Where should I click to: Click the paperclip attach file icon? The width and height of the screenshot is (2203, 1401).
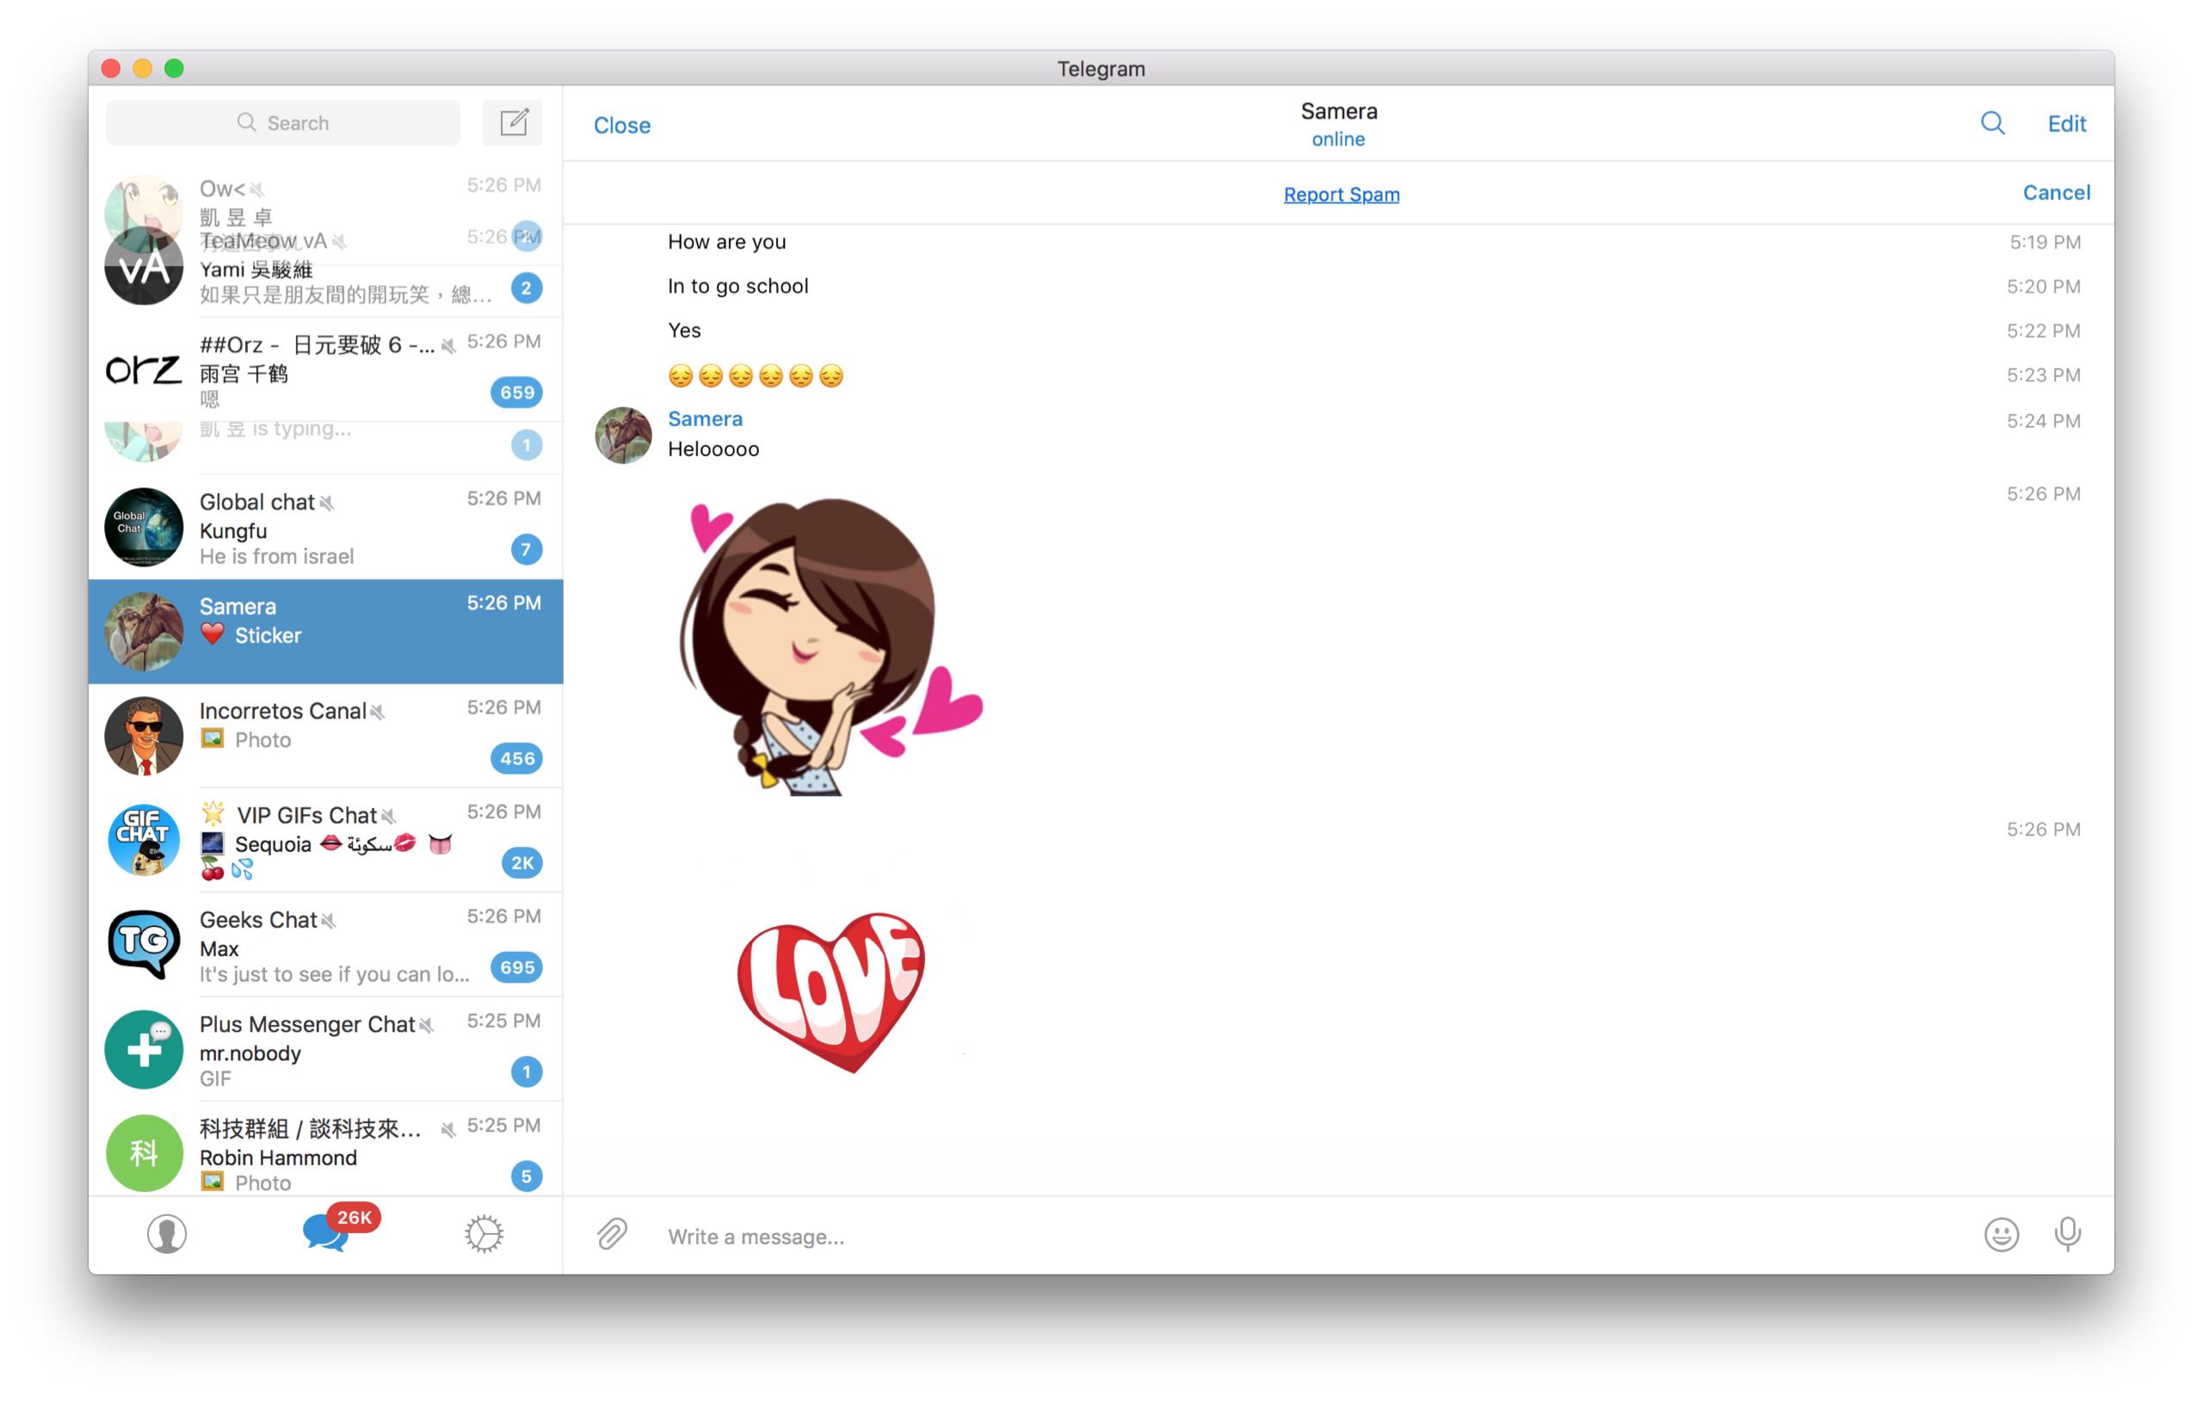point(612,1234)
